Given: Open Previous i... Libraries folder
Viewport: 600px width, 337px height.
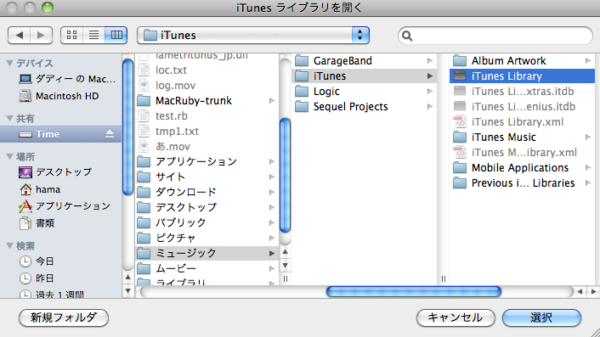Looking at the screenshot, I should click(x=522, y=183).
